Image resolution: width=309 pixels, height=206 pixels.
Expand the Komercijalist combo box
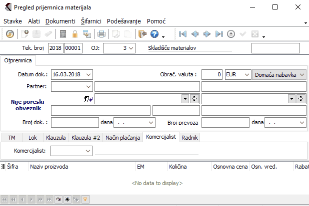88,150
